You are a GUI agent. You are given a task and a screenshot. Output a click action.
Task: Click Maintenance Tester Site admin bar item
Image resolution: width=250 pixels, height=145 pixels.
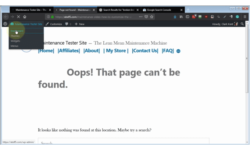[x=26, y=24]
